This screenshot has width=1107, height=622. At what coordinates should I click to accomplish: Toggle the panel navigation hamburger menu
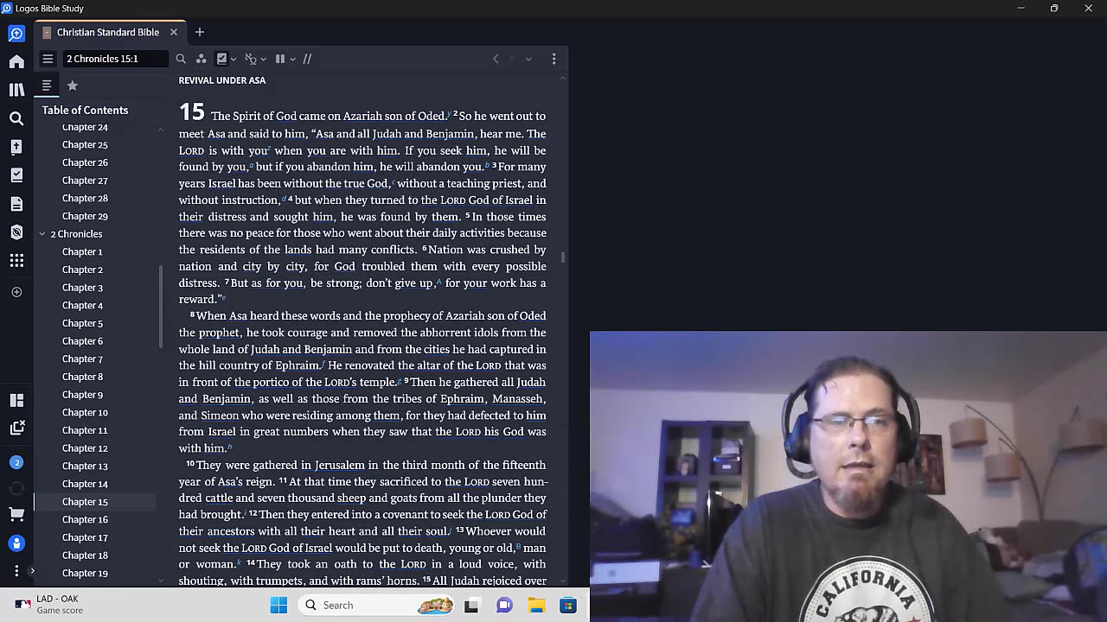click(48, 59)
